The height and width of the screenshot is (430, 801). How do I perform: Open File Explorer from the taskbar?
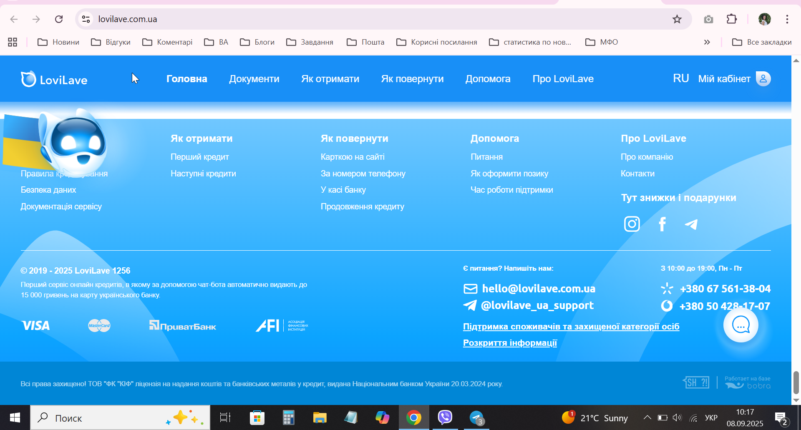point(320,417)
